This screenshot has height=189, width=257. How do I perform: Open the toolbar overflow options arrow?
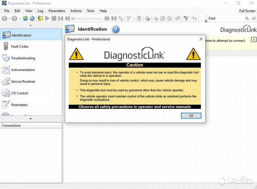click(206, 21)
